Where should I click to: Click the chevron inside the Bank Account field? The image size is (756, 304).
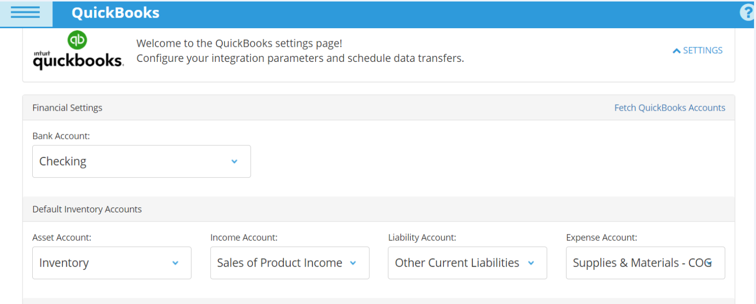(x=234, y=161)
